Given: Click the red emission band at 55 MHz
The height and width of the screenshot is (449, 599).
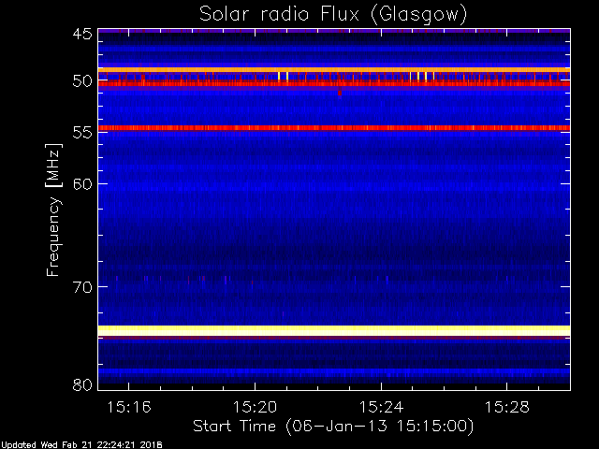Looking at the screenshot, I should [x=334, y=128].
